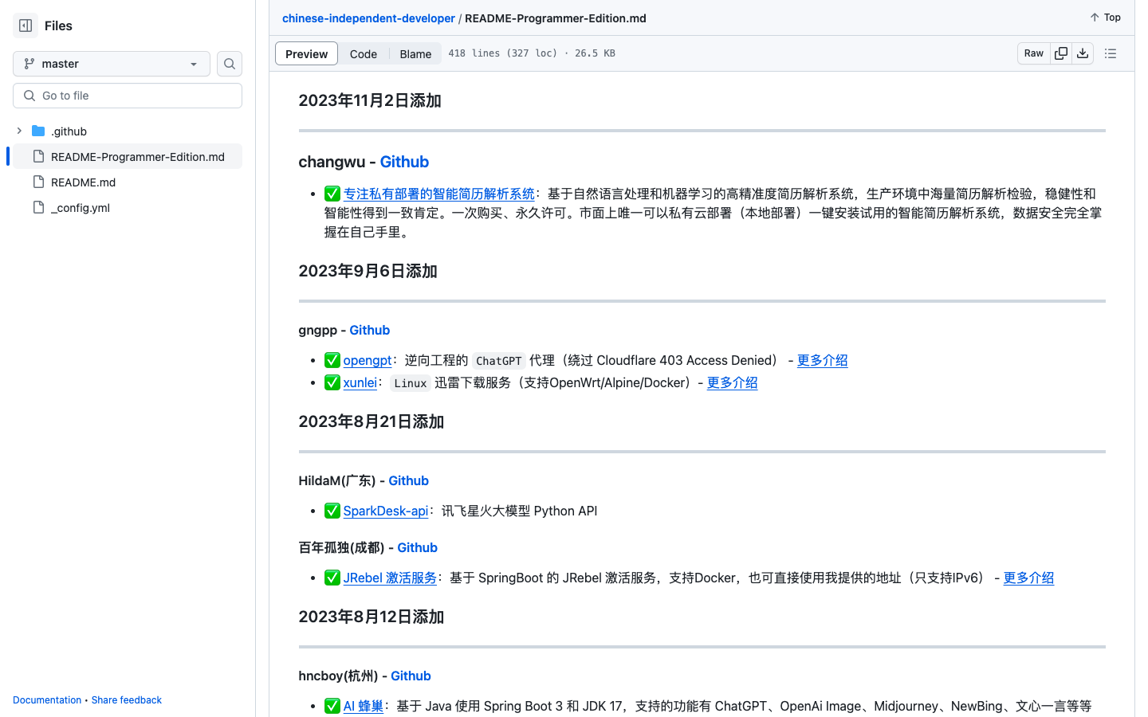View the file in Raw mode
The image size is (1148, 717).
(x=1033, y=53)
